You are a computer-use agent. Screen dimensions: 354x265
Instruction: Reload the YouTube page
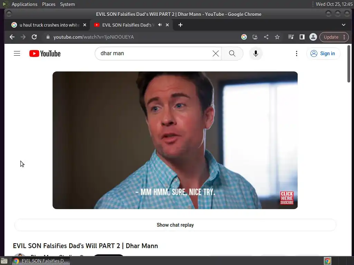tap(34, 37)
